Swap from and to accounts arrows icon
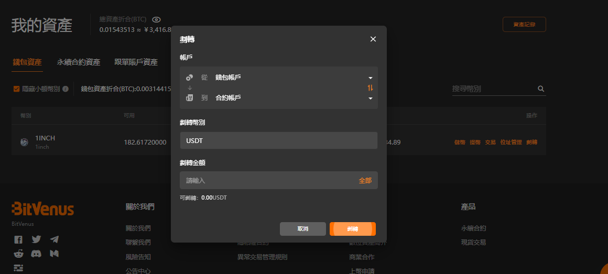 coord(371,88)
